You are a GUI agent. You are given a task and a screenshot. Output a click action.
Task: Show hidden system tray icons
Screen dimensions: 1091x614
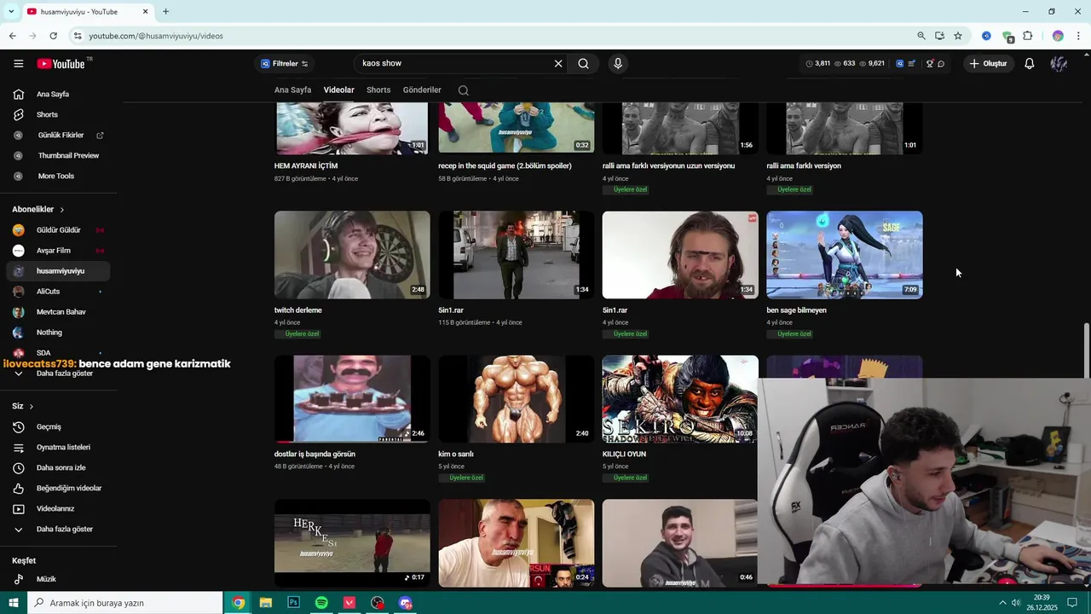pos(1002,603)
